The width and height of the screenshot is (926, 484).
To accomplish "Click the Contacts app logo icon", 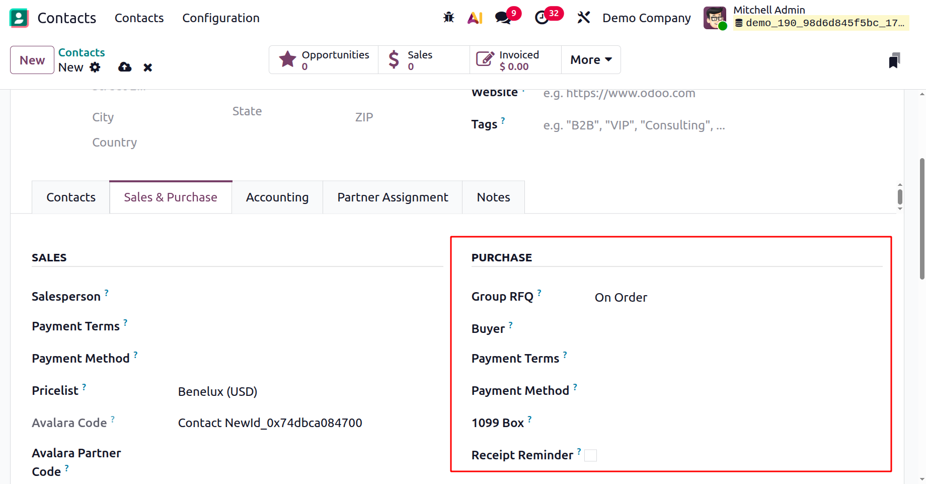I will 19,18.
